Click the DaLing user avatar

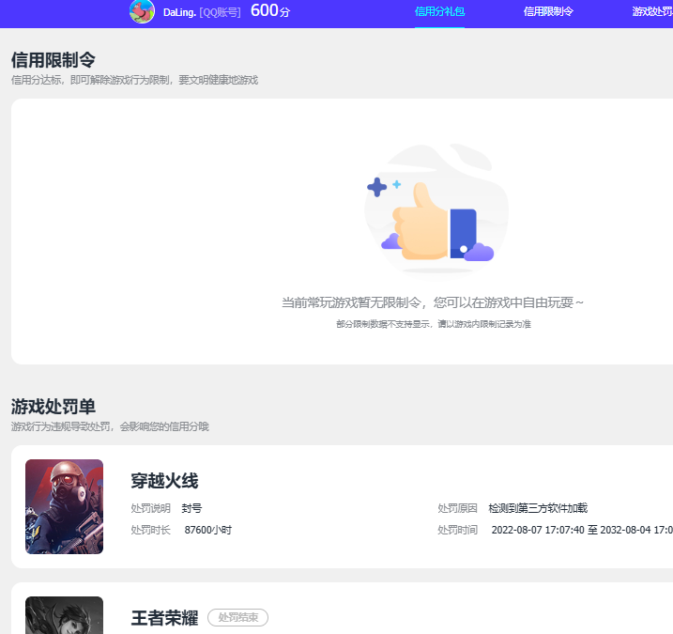click(142, 11)
